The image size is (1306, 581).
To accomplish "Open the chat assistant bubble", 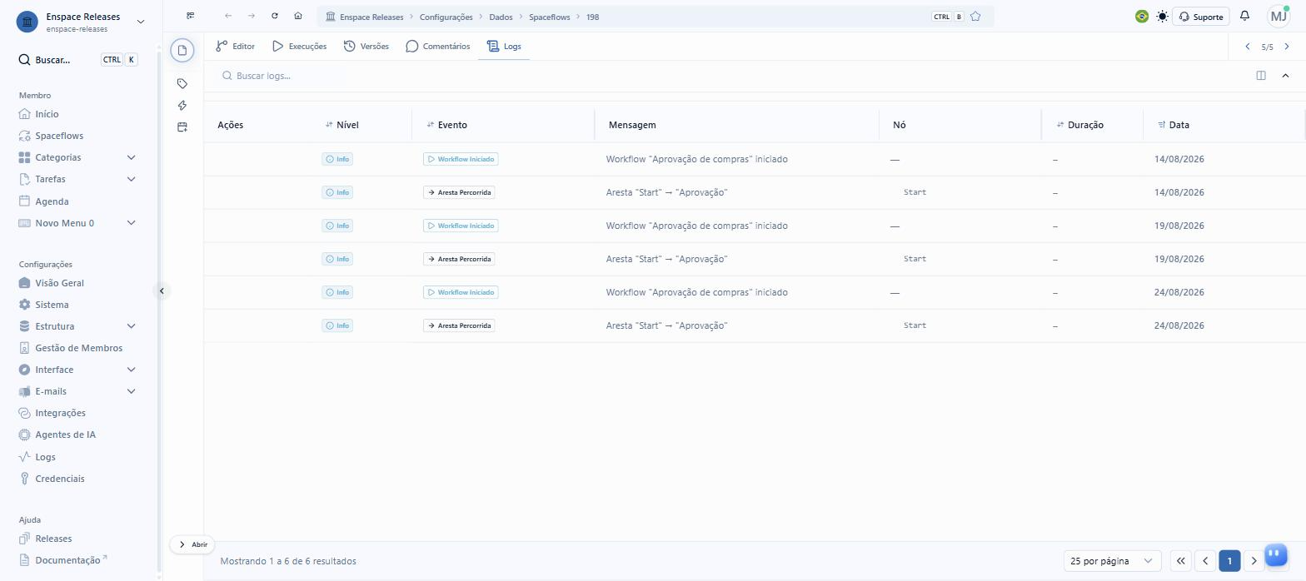I will pyautogui.click(x=1276, y=554).
